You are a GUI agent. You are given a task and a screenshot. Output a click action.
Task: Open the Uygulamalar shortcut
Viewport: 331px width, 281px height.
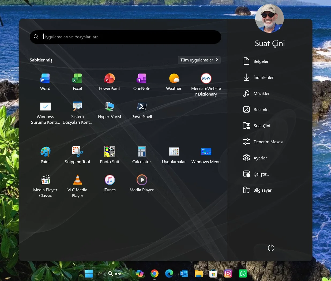click(x=174, y=155)
